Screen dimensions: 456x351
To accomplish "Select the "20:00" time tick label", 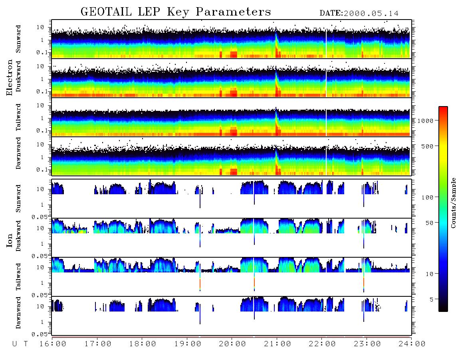I will [232, 344].
